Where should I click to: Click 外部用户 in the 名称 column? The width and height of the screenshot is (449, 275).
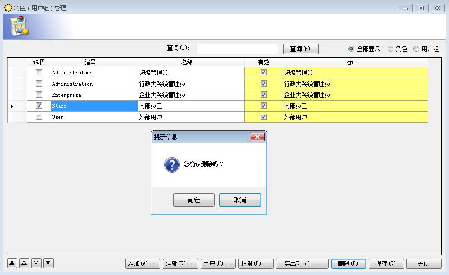pyautogui.click(x=191, y=117)
